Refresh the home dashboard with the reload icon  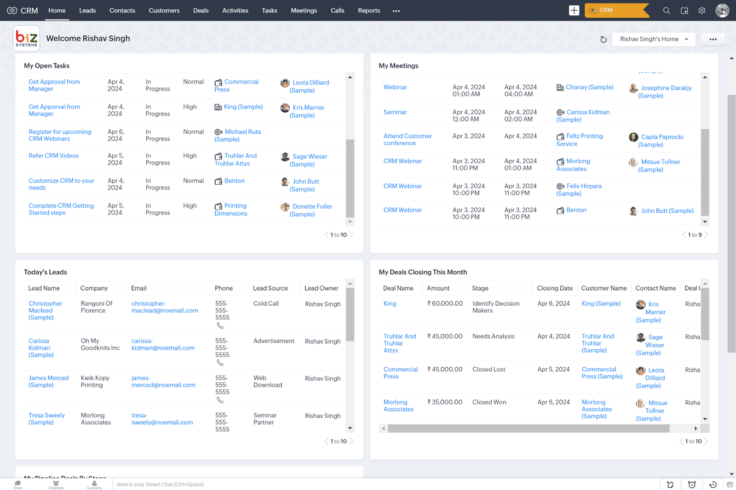tap(603, 40)
